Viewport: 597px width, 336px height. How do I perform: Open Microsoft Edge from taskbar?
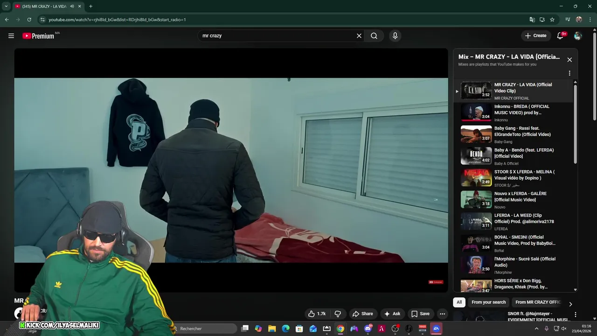click(x=285, y=329)
